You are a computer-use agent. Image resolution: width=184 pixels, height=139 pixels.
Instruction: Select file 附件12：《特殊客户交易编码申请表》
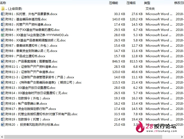click(43, 83)
